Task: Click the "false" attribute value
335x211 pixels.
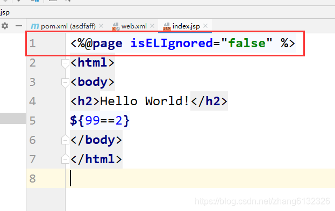Action: coord(247,43)
